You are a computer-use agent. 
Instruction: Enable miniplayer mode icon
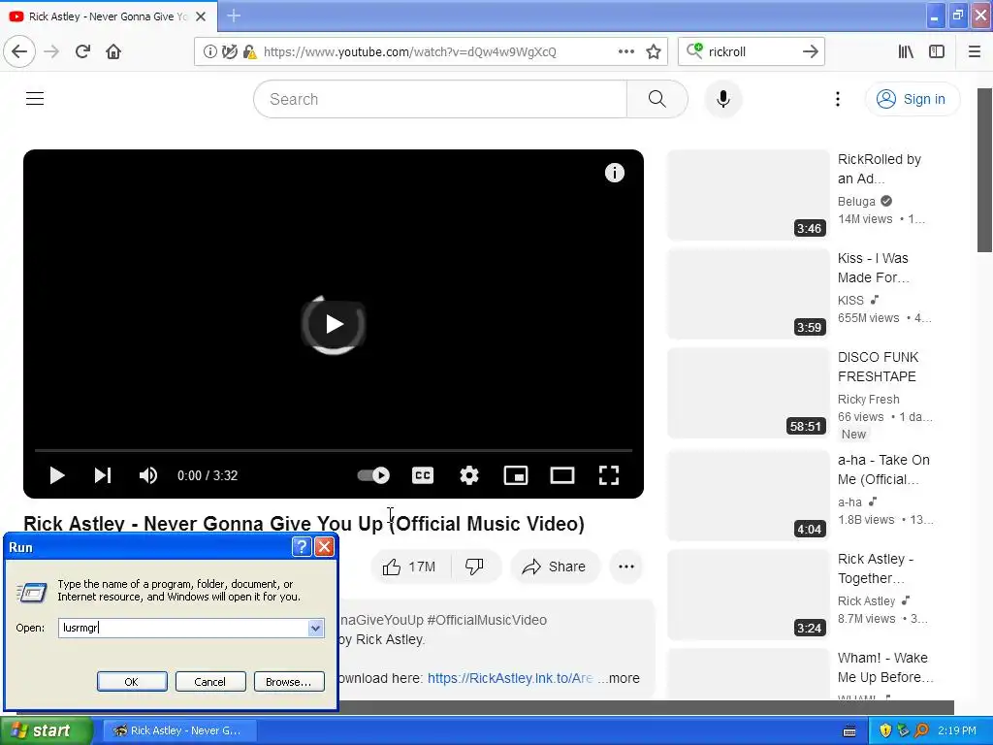click(x=516, y=475)
